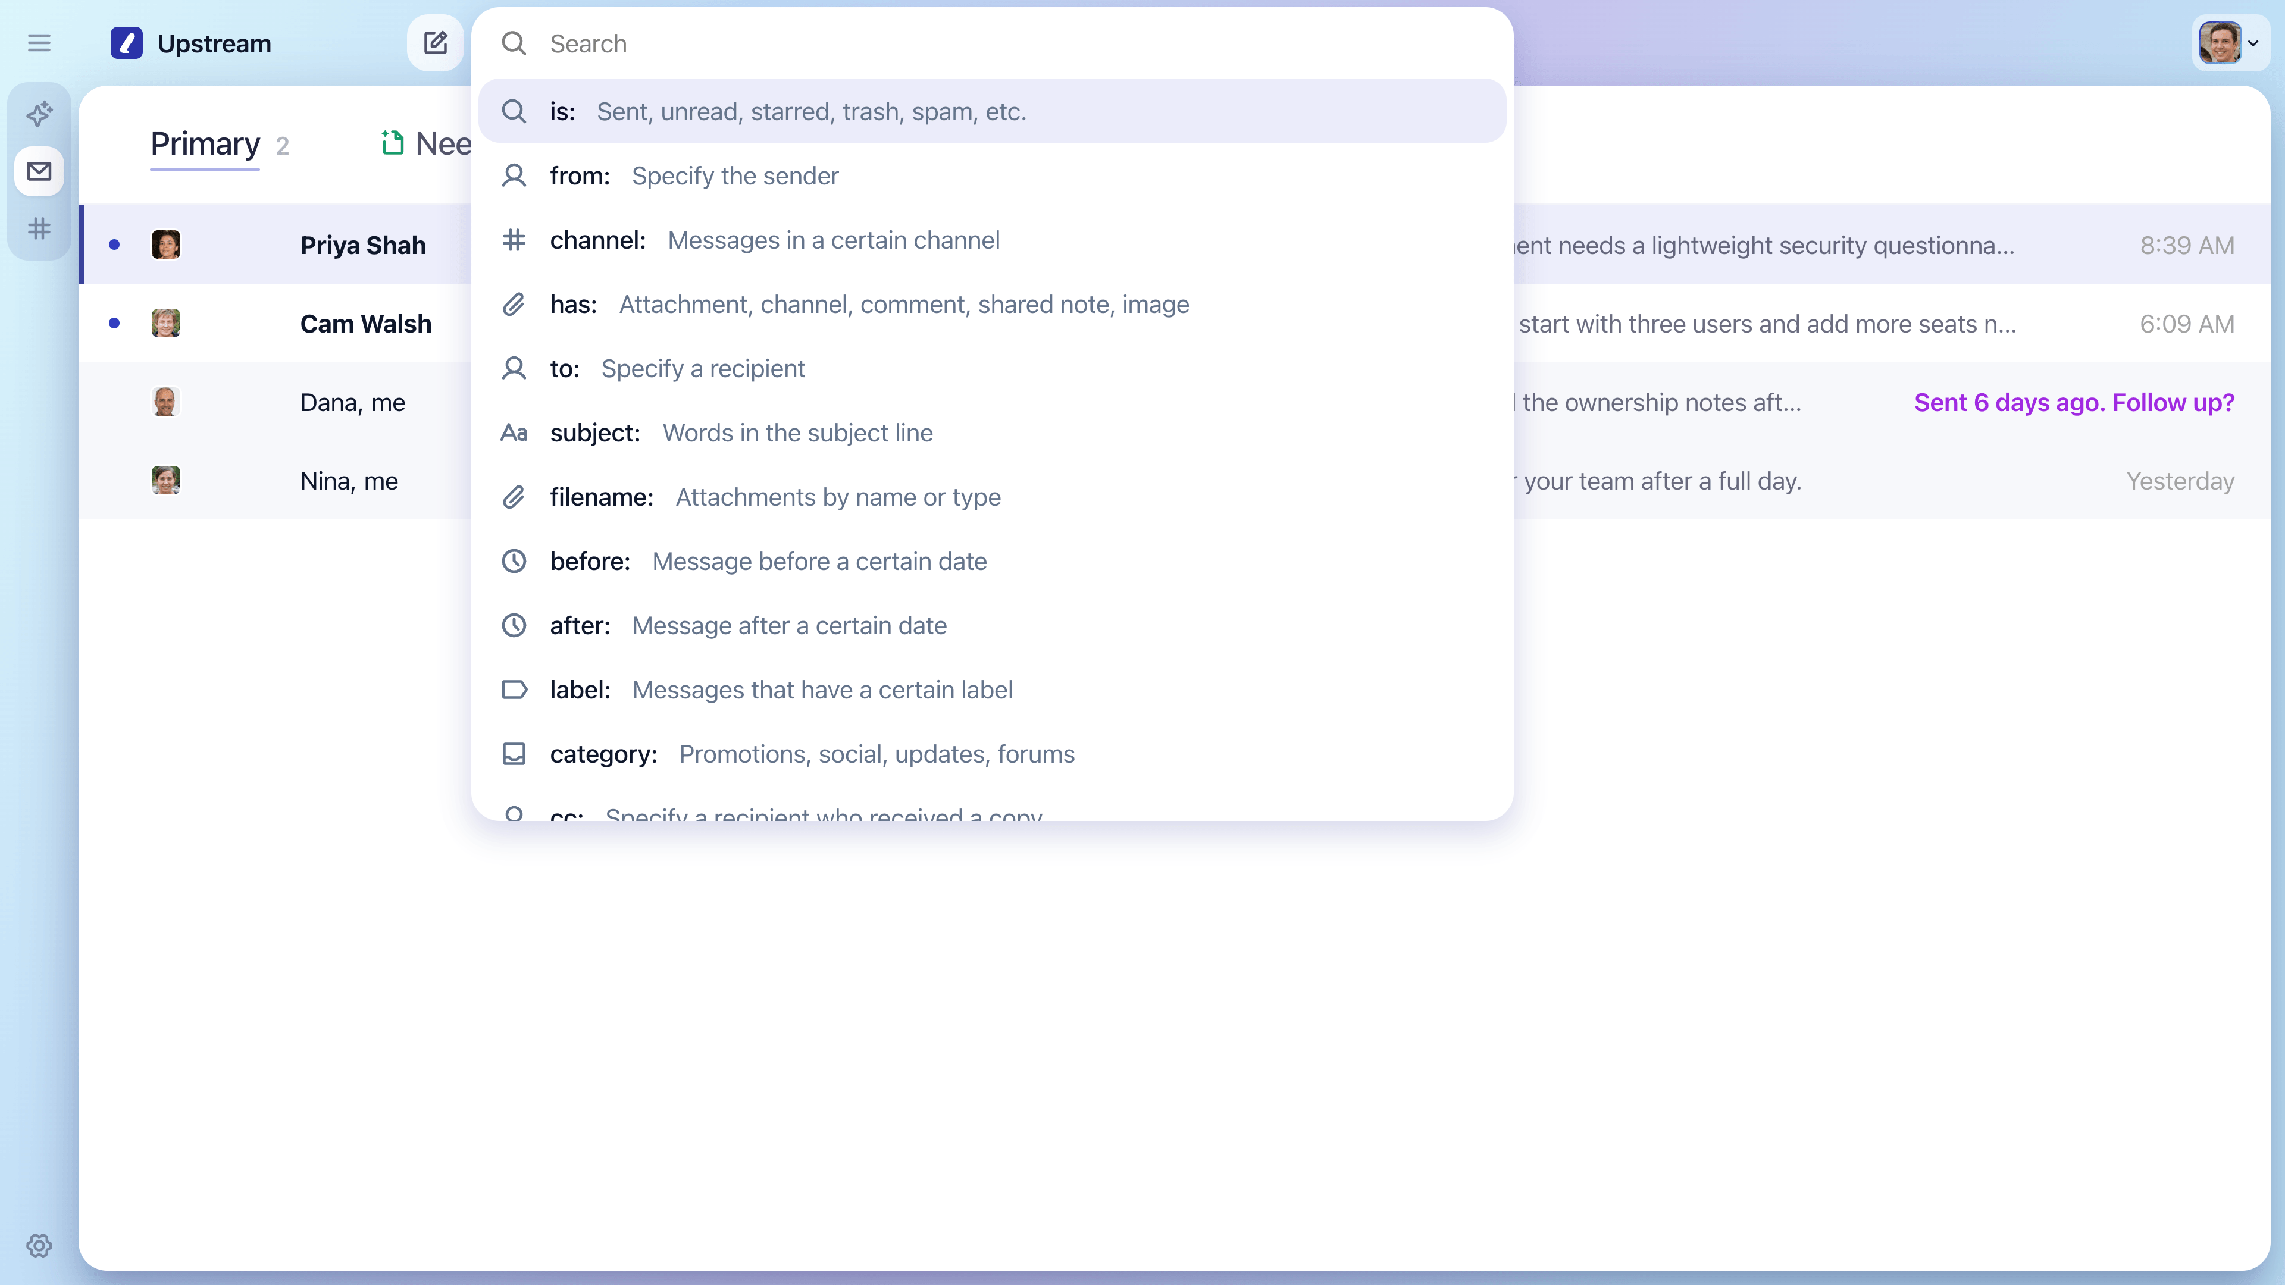Click the hash icon beside channel: filter

(x=514, y=239)
